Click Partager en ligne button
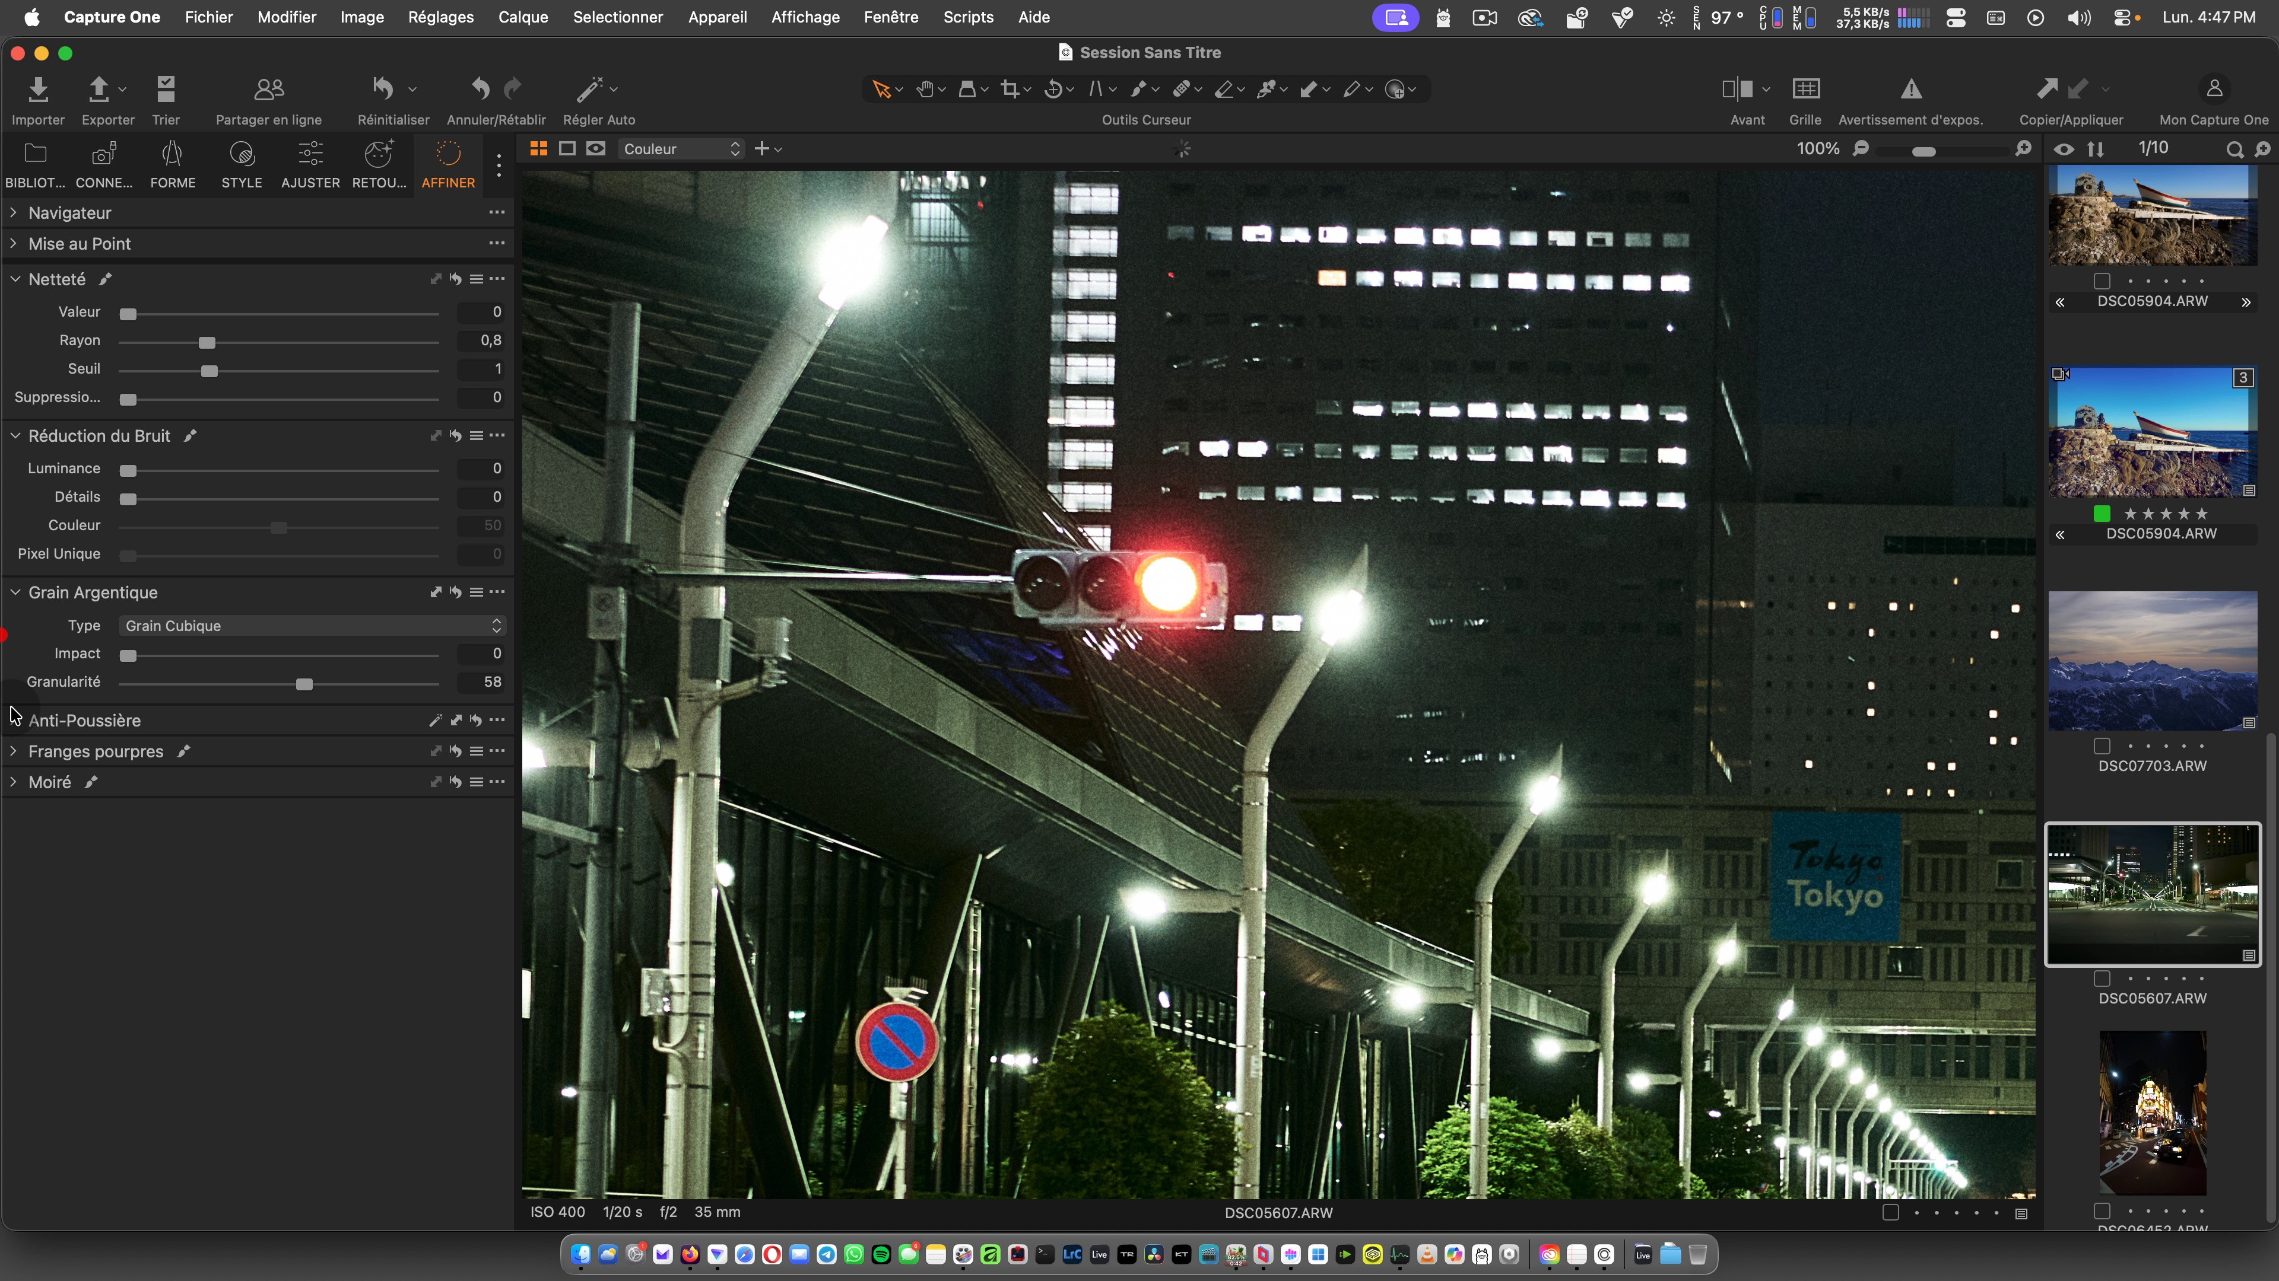 268,90
